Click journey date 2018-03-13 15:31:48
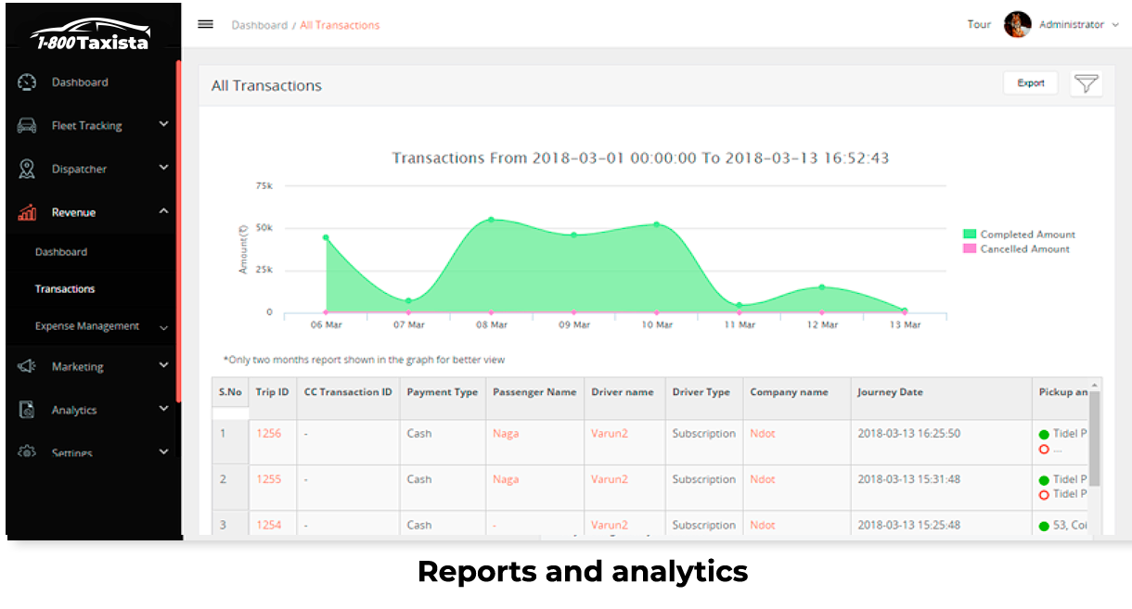The height and width of the screenshot is (609, 1132). (x=908, y=480)
